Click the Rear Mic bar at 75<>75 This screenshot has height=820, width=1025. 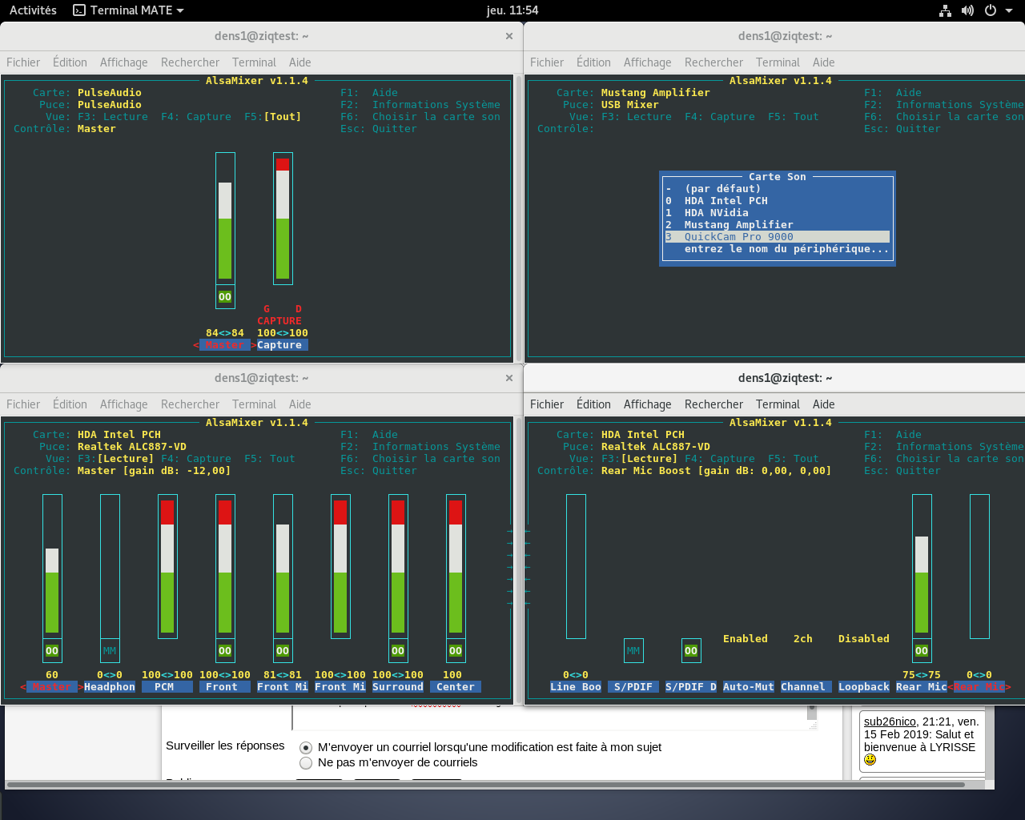[x=922, y=566]
